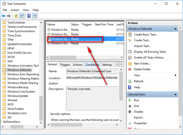The image size is (183, 135).
Task: Sort by the Name column header
Action: pyautogui.click(x=58, y=24)
